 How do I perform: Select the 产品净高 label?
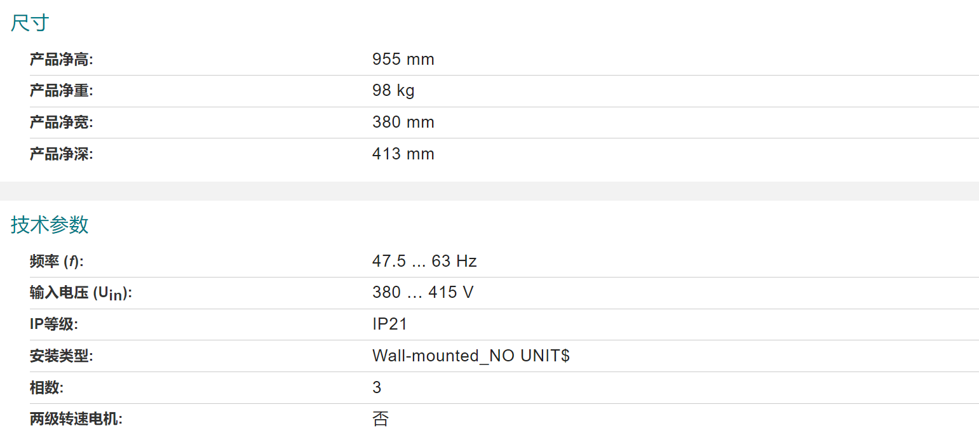point(61,60)
